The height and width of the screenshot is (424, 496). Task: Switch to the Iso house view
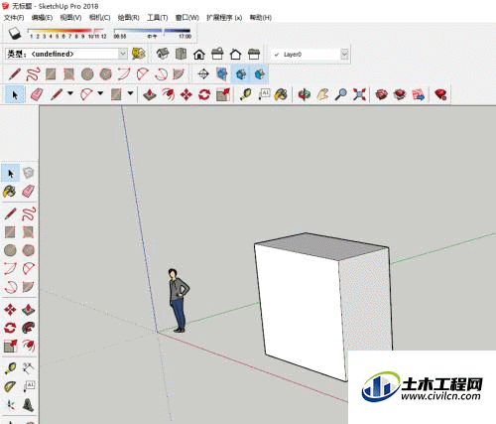(163, 54)
